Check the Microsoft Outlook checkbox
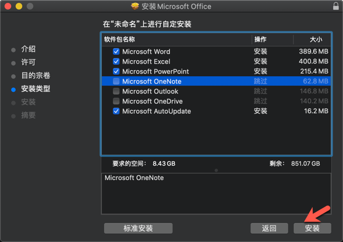 (x=116, y=91)
